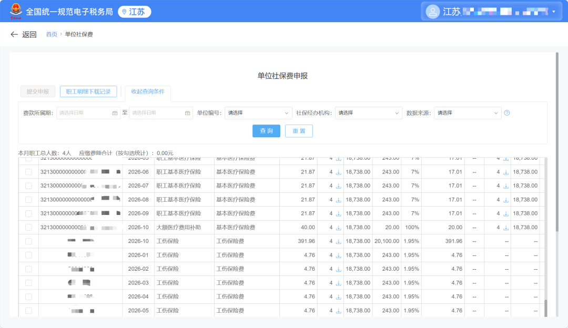Tick the checkbox of 2026-08 职工基本医疗保险 row
Viewport: 568px width, 328px height.
click(28, 199)
